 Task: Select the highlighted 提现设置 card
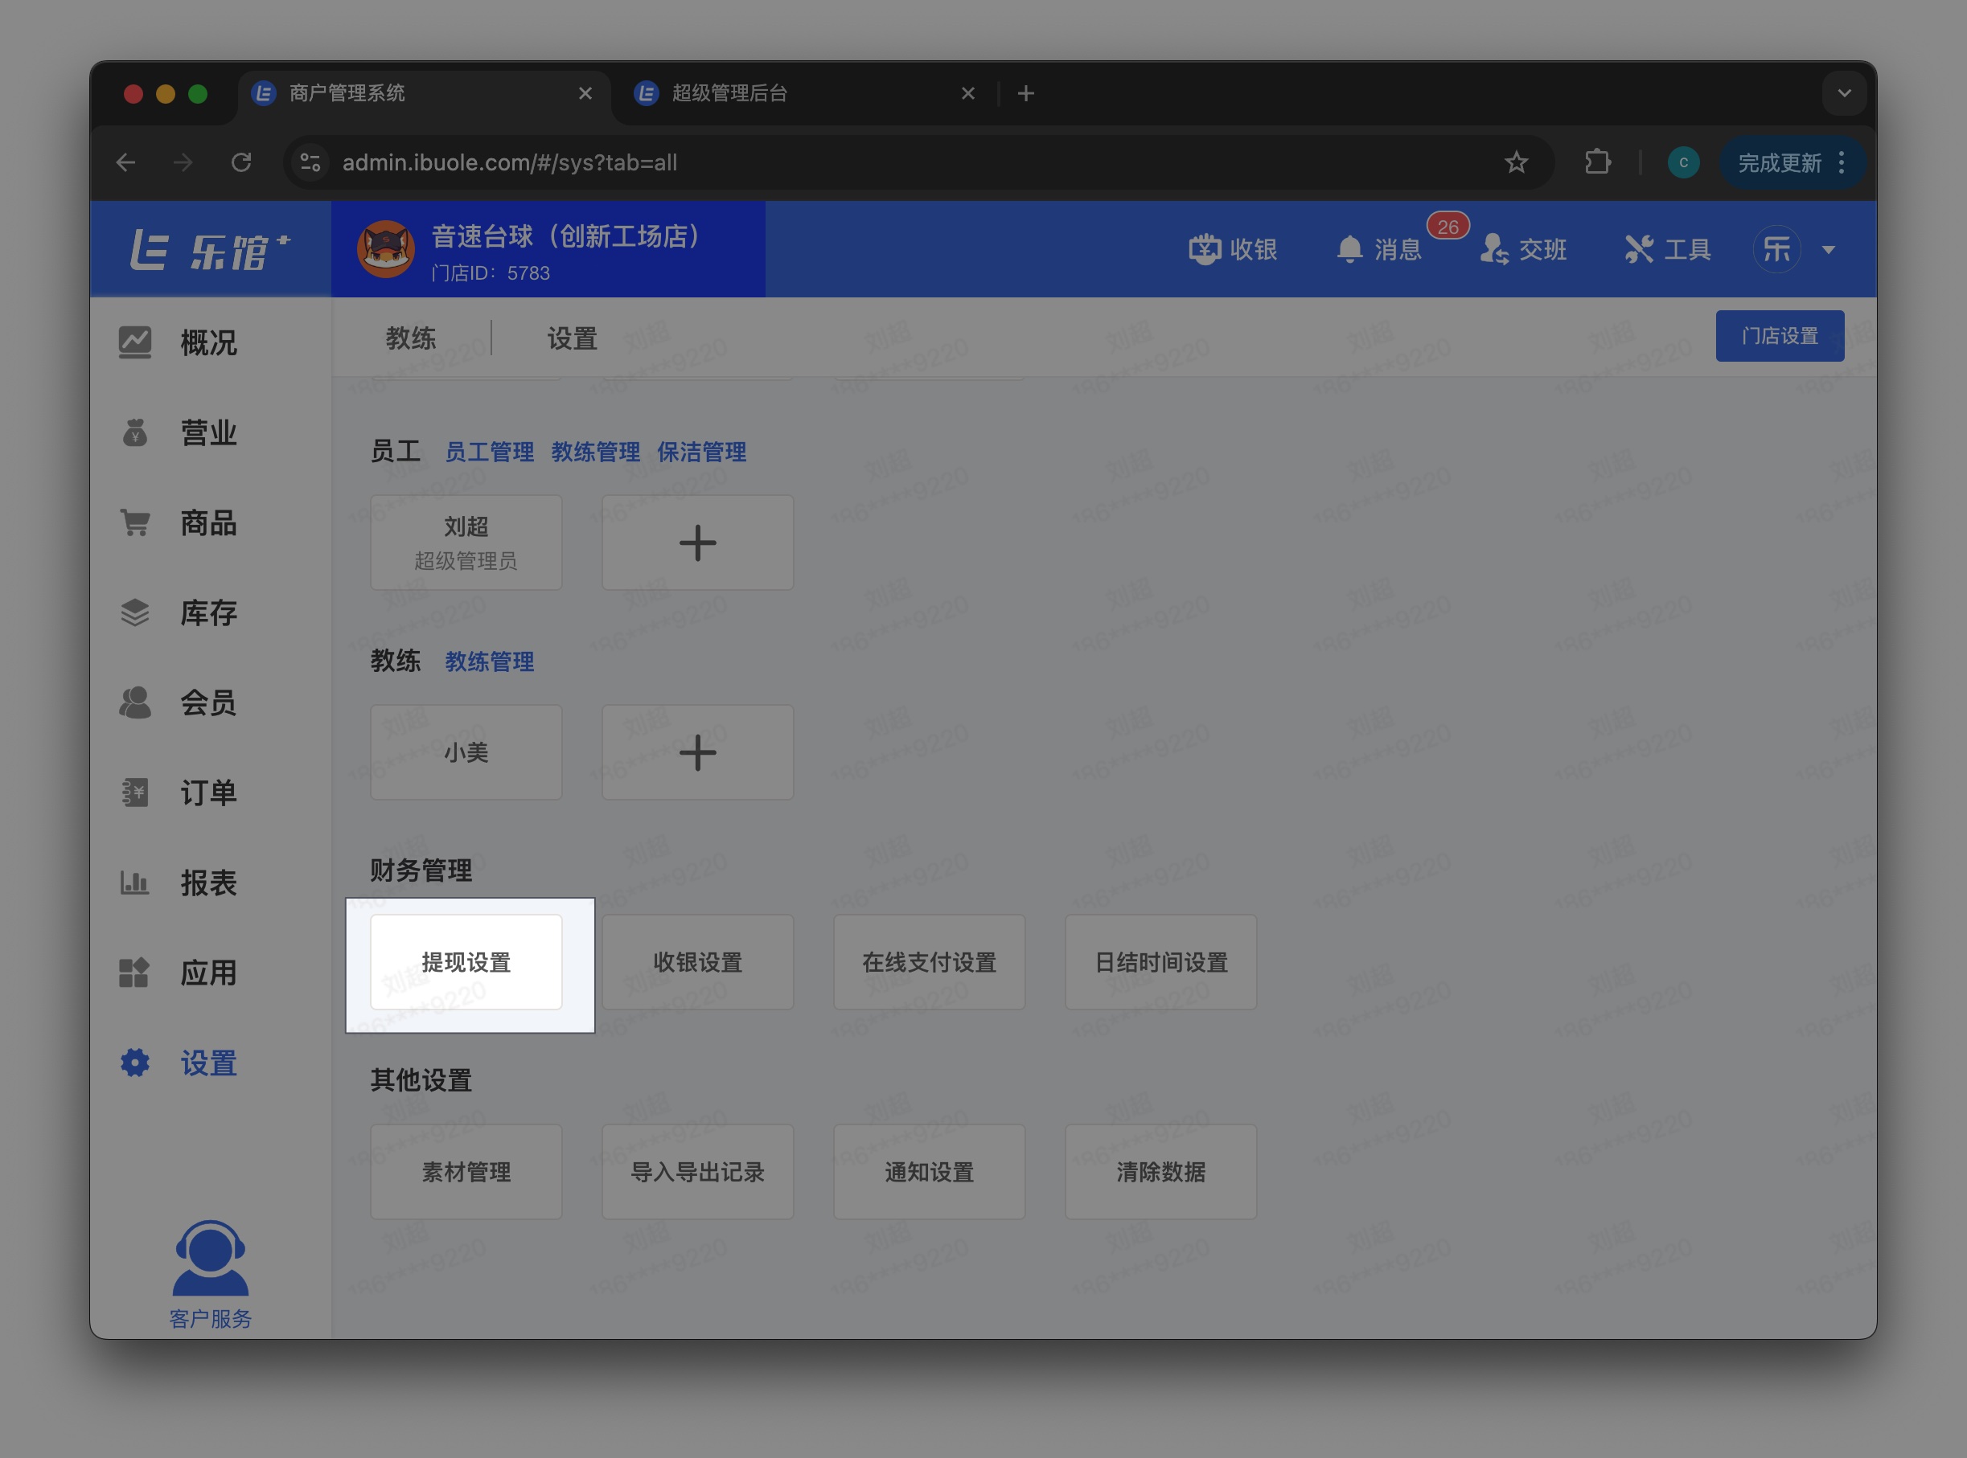point(466,962)
